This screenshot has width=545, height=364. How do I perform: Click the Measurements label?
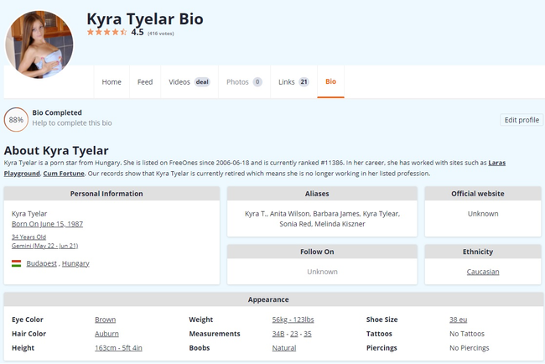pyautogui.click(x=215, y=334)
